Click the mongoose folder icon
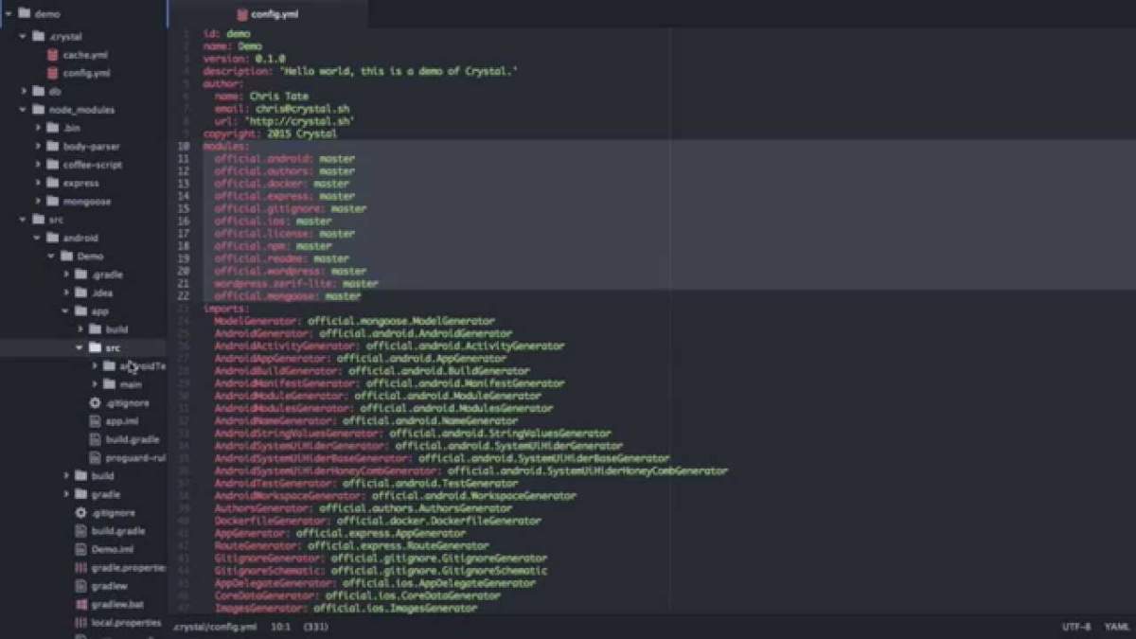This screenshot has height=639, width=1136. click(x=53, y=202)
